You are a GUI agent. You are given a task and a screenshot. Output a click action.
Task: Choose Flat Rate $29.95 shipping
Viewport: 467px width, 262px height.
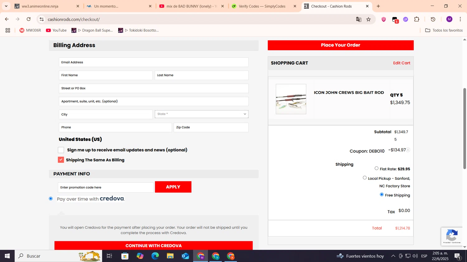(376, 168)
